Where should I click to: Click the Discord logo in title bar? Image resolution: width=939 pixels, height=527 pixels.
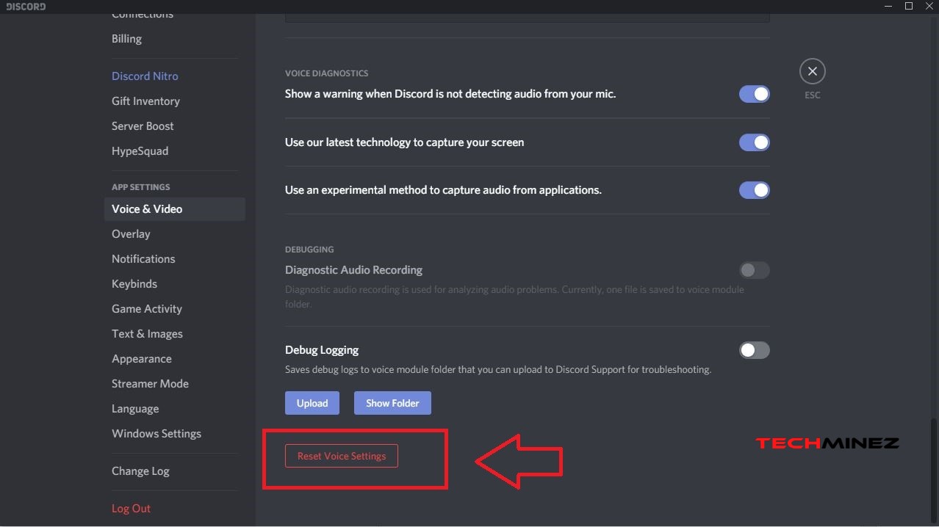[x=24, y=6]
